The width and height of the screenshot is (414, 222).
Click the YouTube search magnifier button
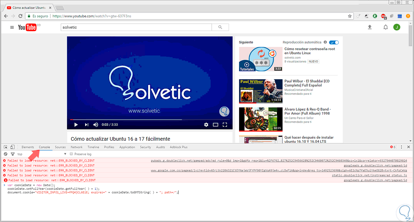click(220, 27)
